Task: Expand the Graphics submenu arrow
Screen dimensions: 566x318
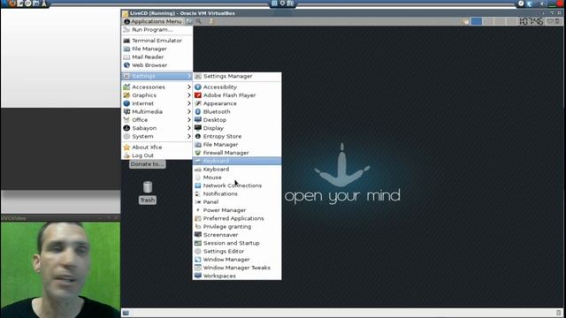Action: coord(188,95)
